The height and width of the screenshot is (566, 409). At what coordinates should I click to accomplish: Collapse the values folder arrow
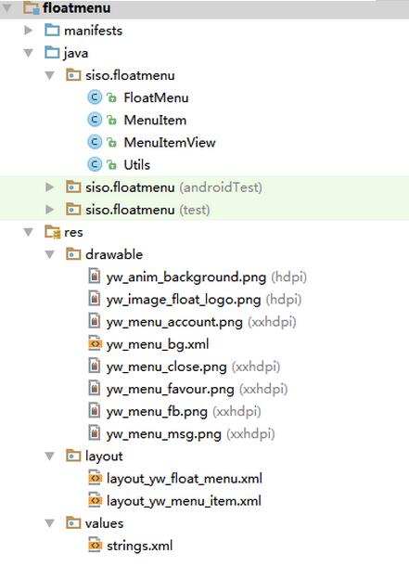pos(50,523)
